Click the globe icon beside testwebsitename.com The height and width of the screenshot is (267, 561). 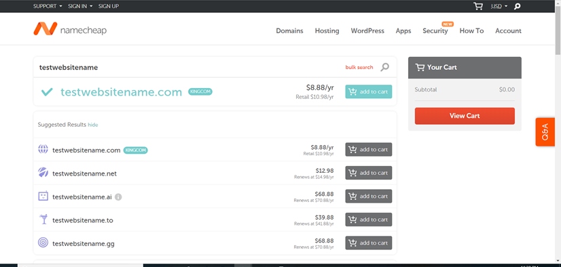[43, 149]
